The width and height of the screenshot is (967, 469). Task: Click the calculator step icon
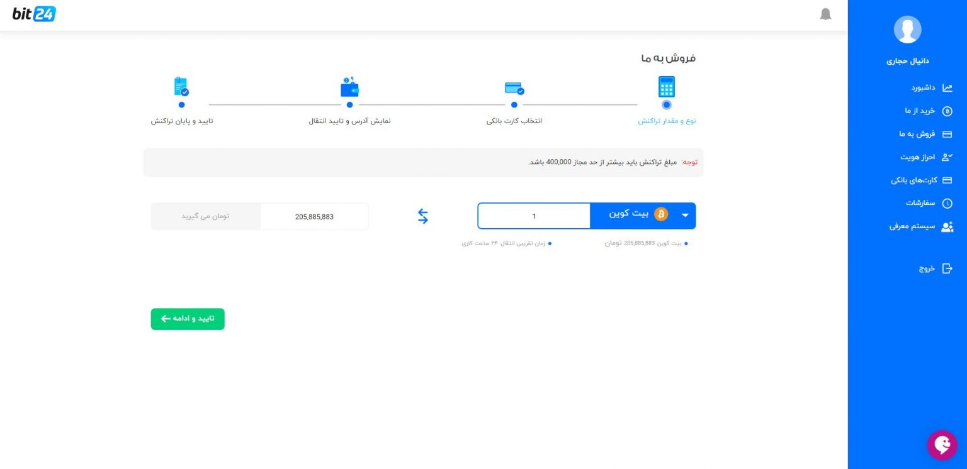tap(666, 87)
